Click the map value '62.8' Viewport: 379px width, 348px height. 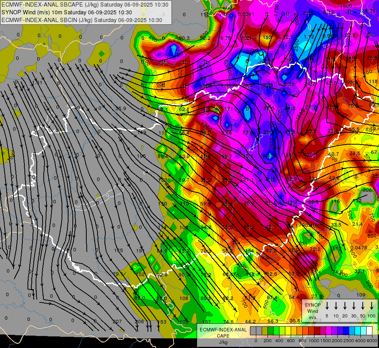click(x=184, y=109)
